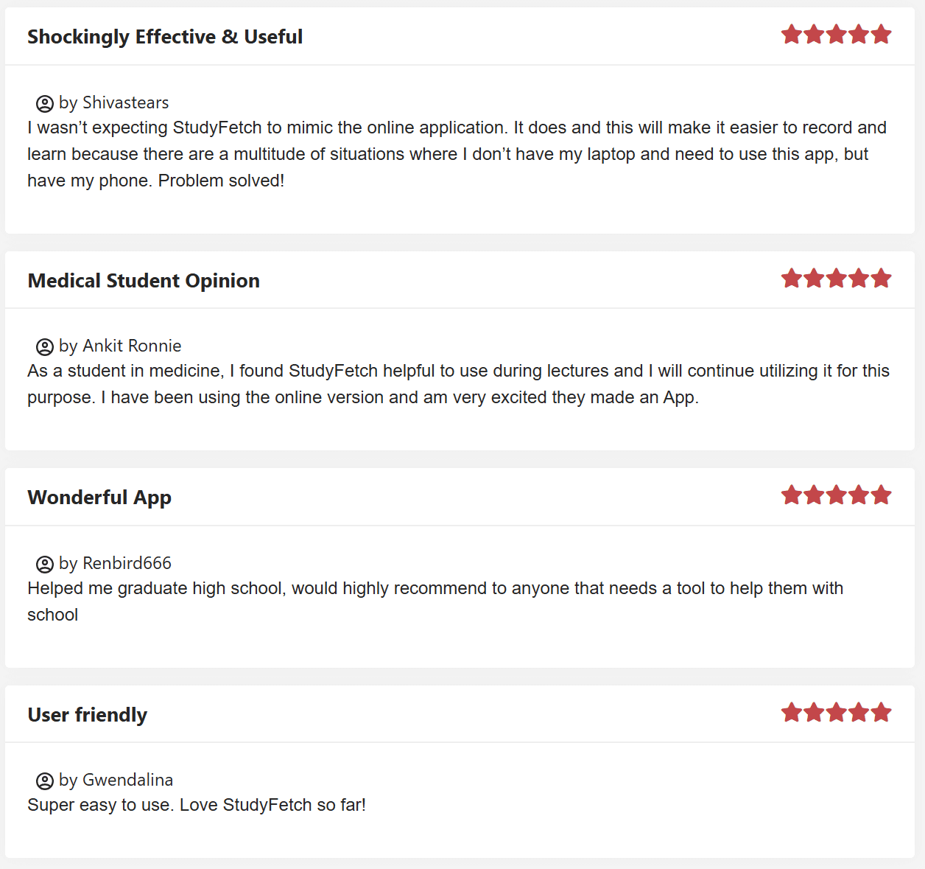Image resolution: width=925 pixels, height=869 pixels.
Task: Click the reviewer name 'by Shivastears'
Action: point(114,102)
